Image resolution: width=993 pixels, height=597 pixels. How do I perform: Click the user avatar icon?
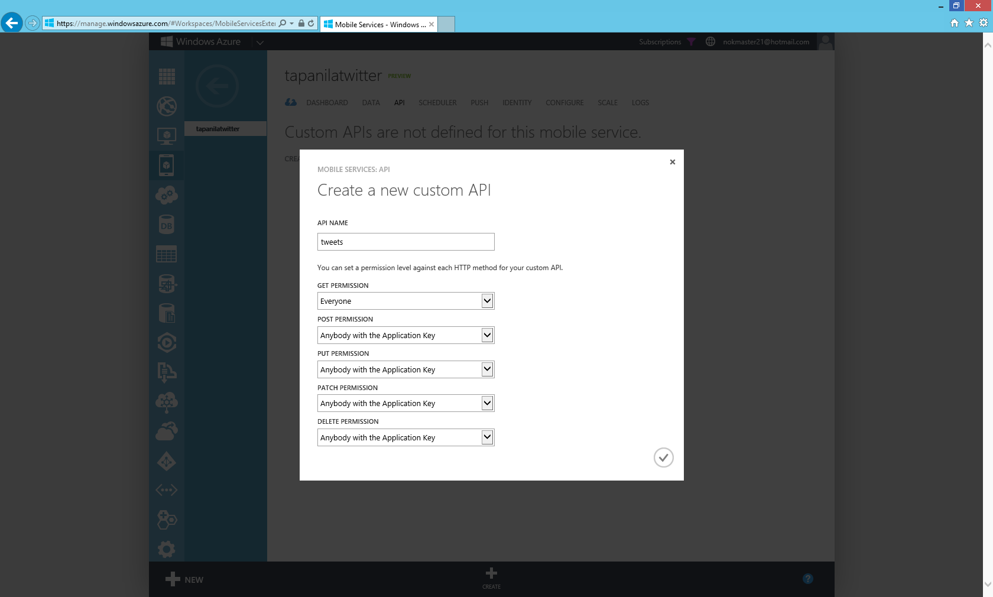point(826,41)
